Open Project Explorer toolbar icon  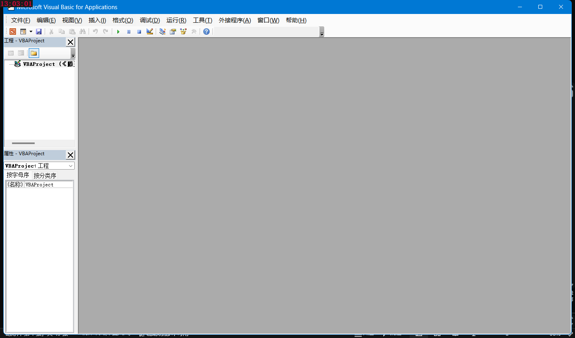coord(163,32)
